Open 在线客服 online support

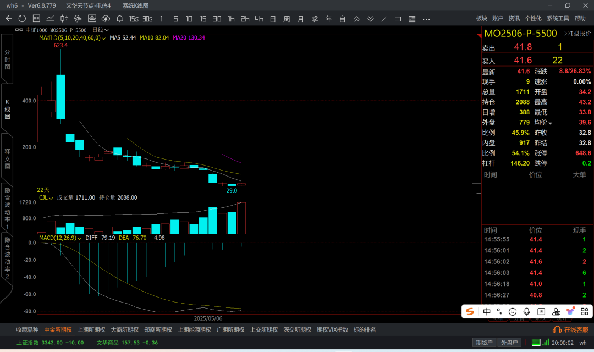point(570,329)
